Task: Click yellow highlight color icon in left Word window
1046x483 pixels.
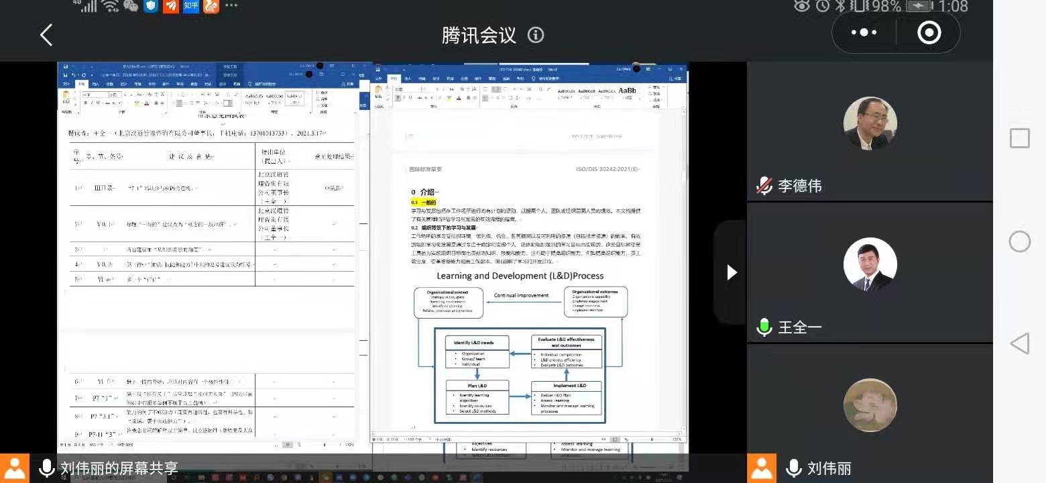Action: [x=137, y=103]
